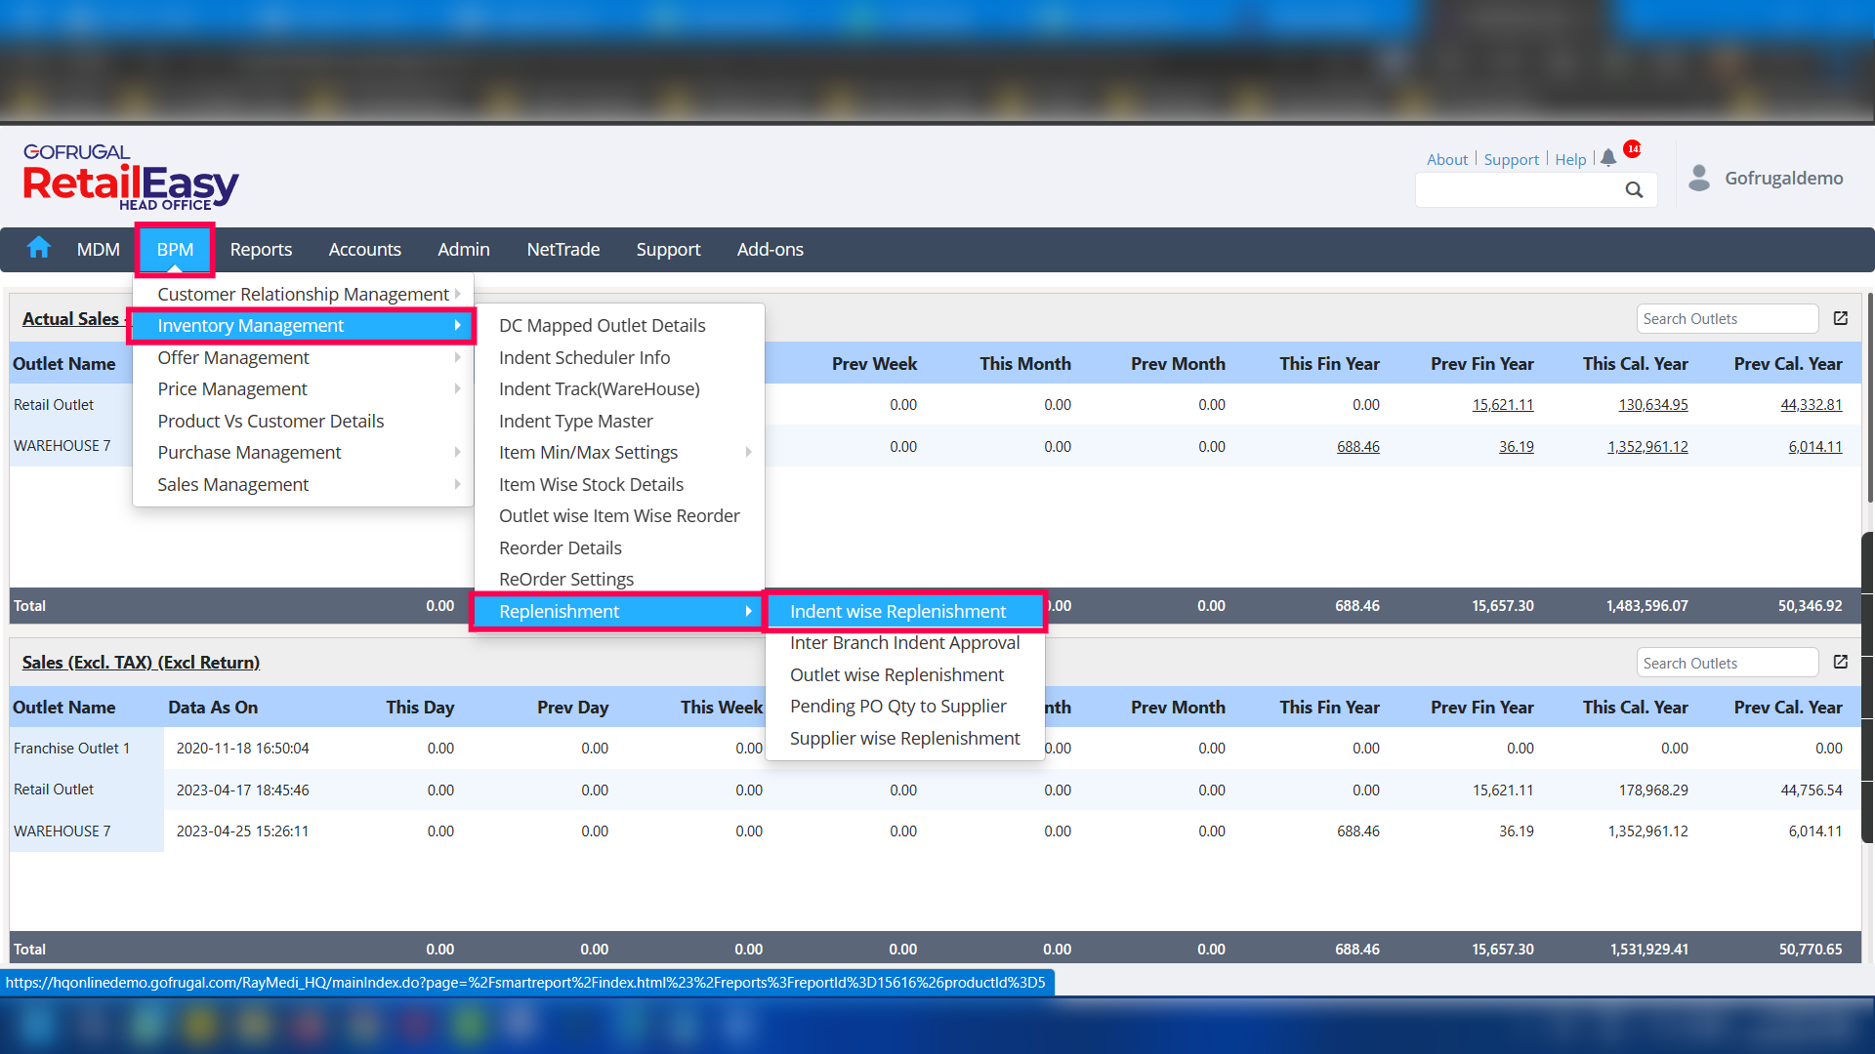Click the RetailEasy Head Office logo

(130, 178)
